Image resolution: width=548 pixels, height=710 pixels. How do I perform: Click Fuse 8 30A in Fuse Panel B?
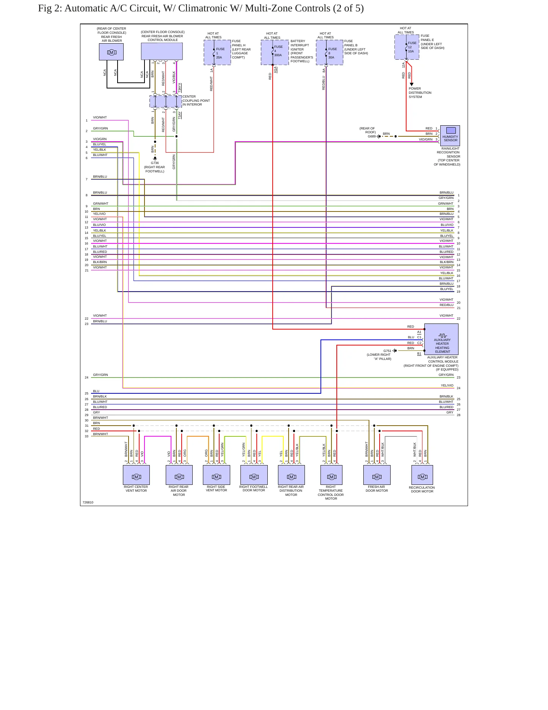pos(330,52)
